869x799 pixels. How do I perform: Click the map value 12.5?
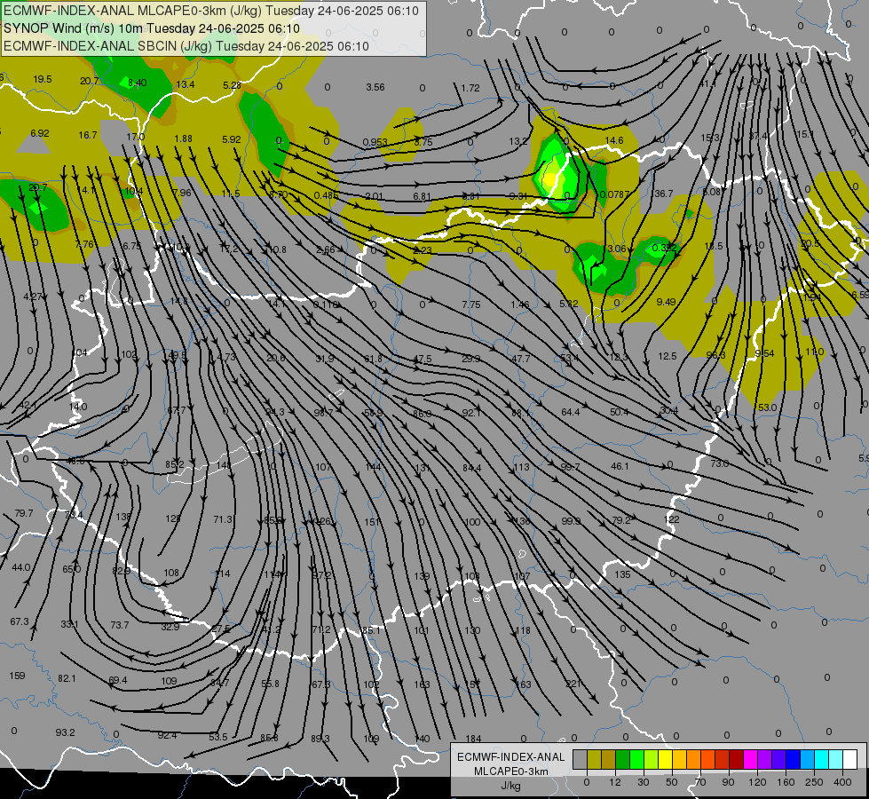click(x=668, y=356)
